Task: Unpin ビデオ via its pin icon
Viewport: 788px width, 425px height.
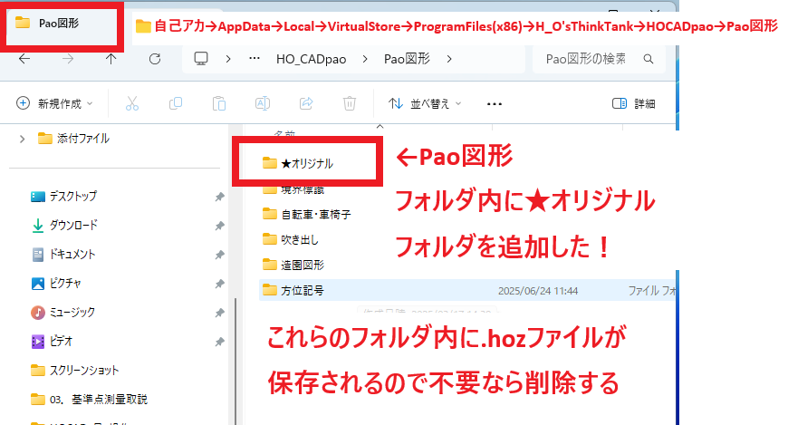Action: click(x=219, y=342)
